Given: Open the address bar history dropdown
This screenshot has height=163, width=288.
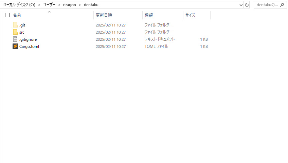Looking at the screenshot, I should 241,5.
